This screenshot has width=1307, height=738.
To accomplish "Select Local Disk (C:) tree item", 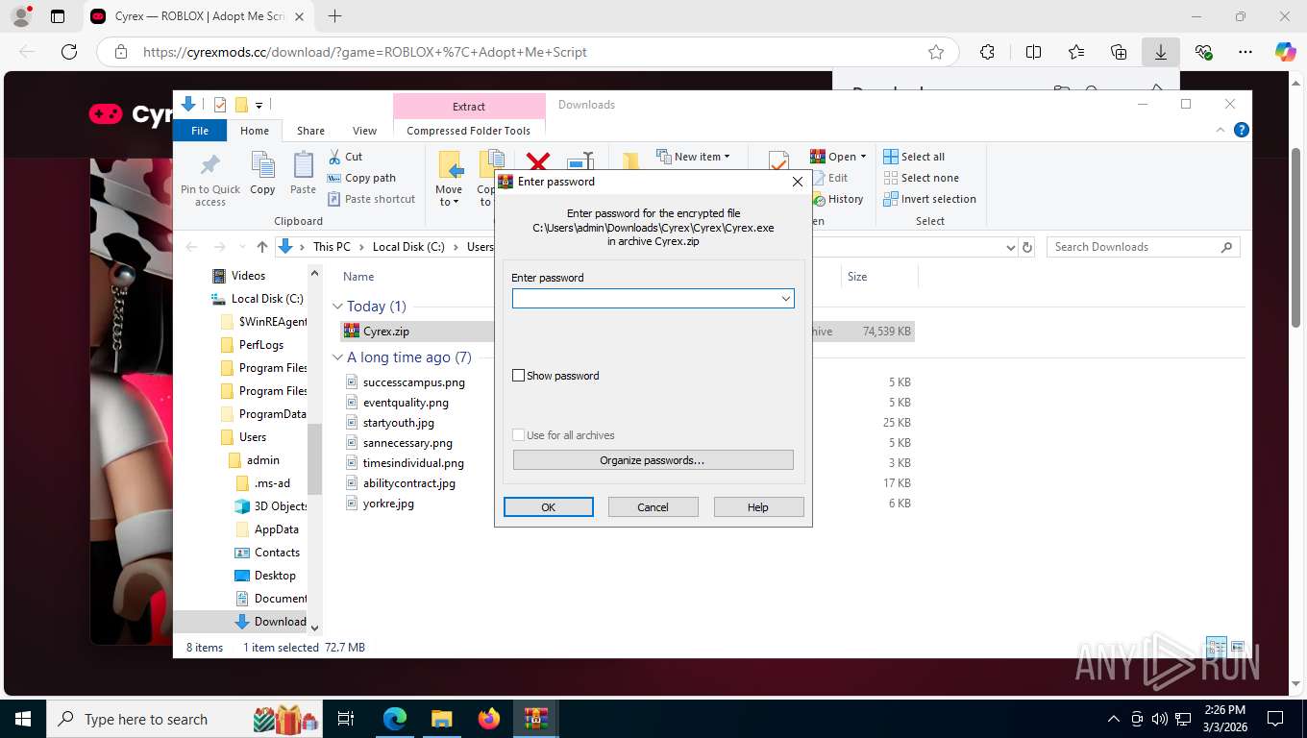I will (x=267, y=299).
